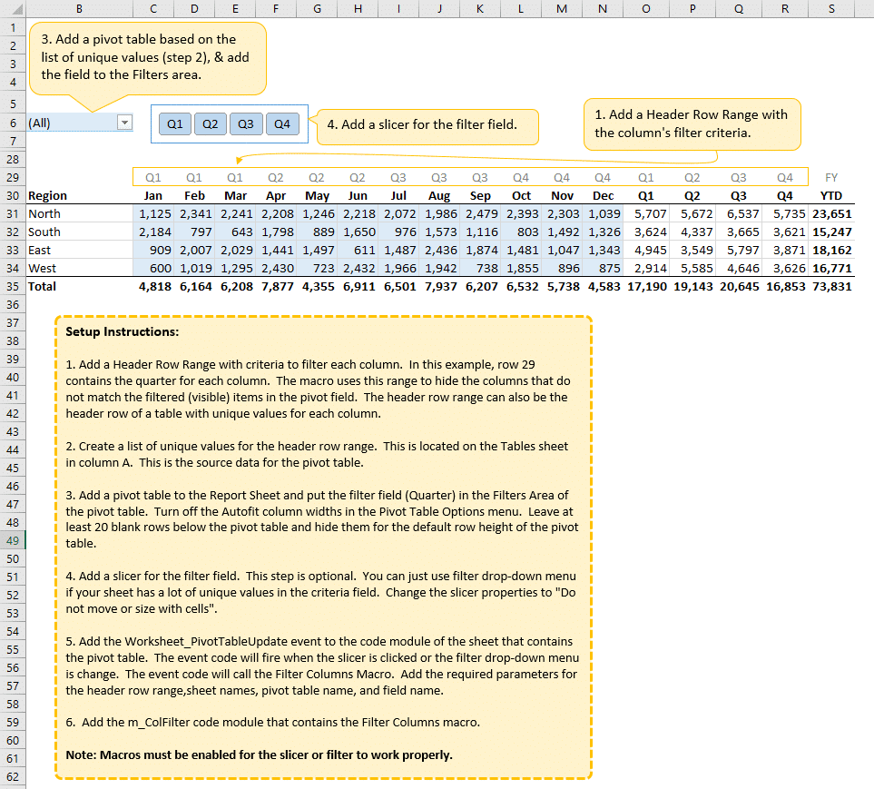874x789 pixels.
Task: Toggle the Q2 slicer button
Action: pyautogui.click(x=211, y=123)
